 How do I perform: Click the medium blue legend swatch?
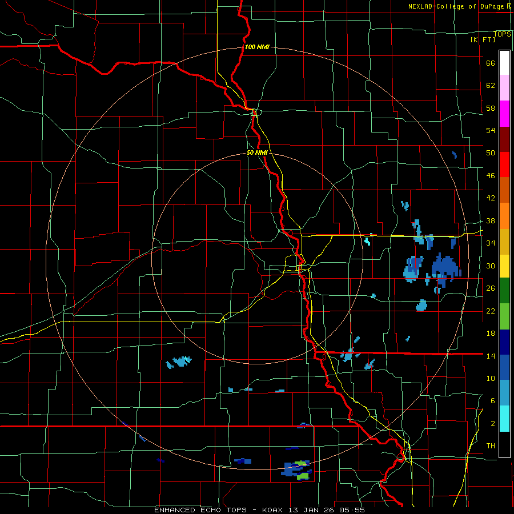click(x=504, y=367)
